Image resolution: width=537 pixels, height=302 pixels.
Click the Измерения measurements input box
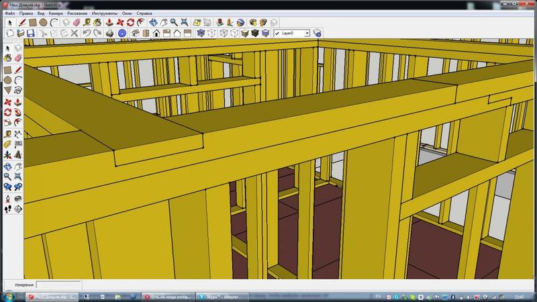click(x=58, y=285)
